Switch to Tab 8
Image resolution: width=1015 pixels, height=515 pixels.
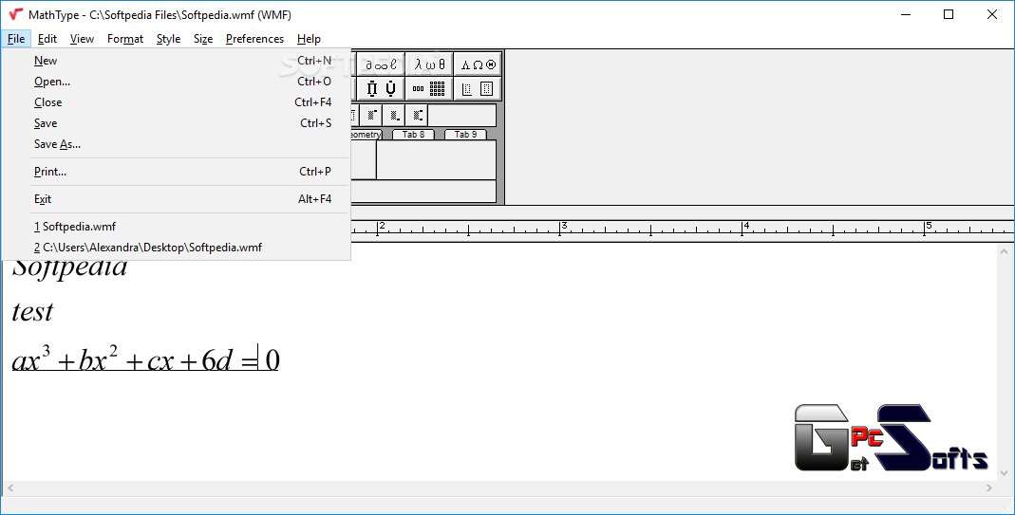coord(413,135)
